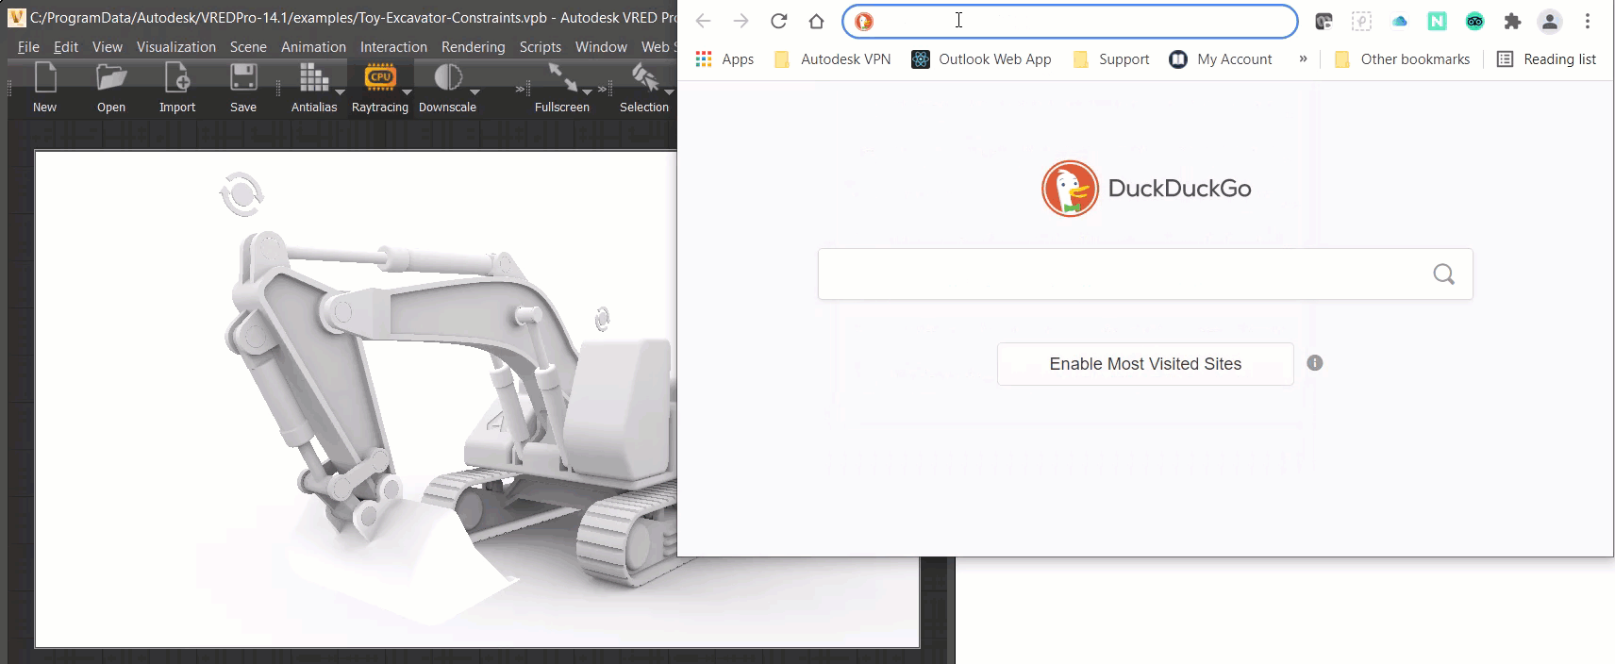
Task: Open VRED Window menu
Action: 601,46
